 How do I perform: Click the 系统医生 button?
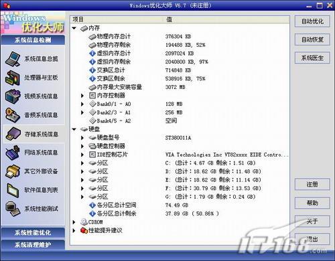click(x=312, y=58)
